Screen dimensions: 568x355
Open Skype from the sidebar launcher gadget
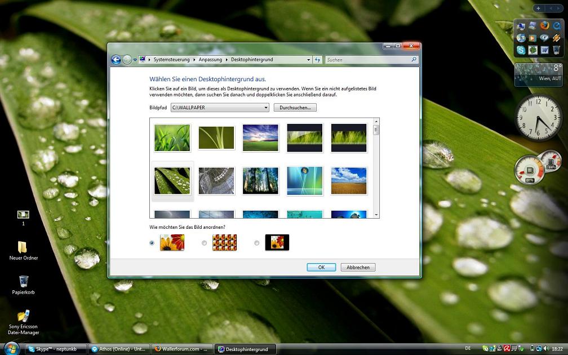[521, 50]
